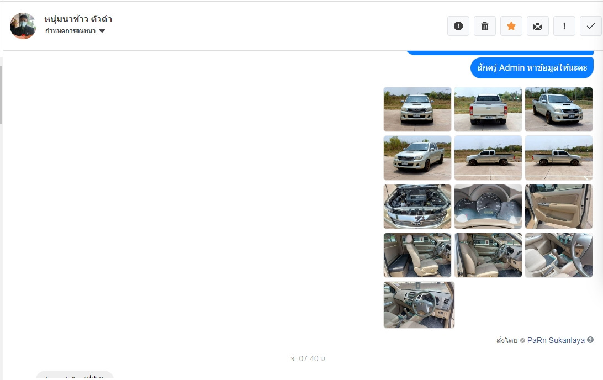Mark conversation done with checkmark icon
Screen dimensions: 603x380
(x=591, y=26)
